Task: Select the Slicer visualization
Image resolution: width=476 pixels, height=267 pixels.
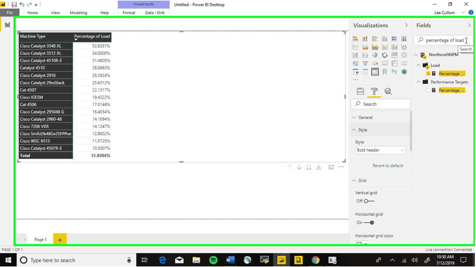Action: pyautogui.click(x=355, y=72)
